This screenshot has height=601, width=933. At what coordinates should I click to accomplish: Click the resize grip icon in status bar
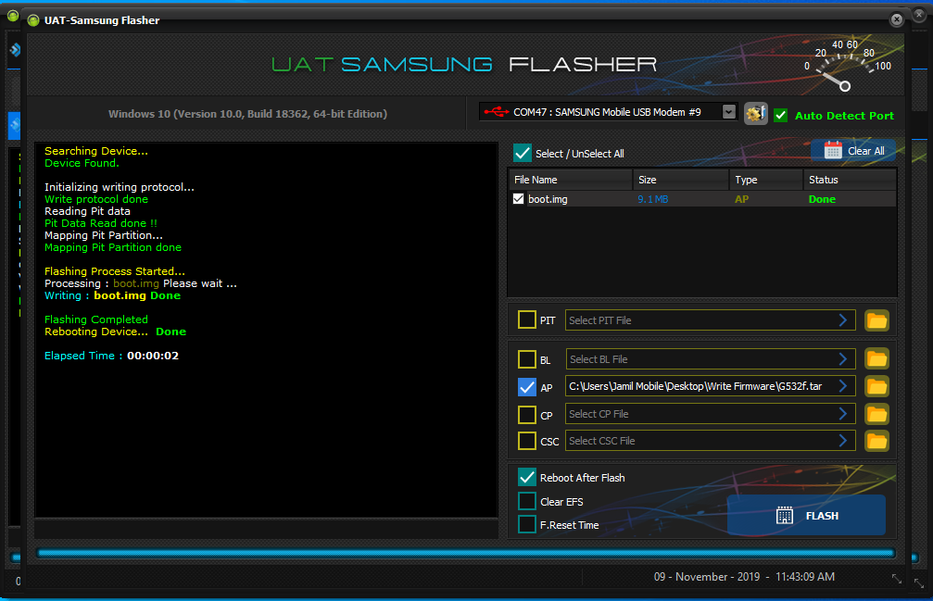(896, 579)
